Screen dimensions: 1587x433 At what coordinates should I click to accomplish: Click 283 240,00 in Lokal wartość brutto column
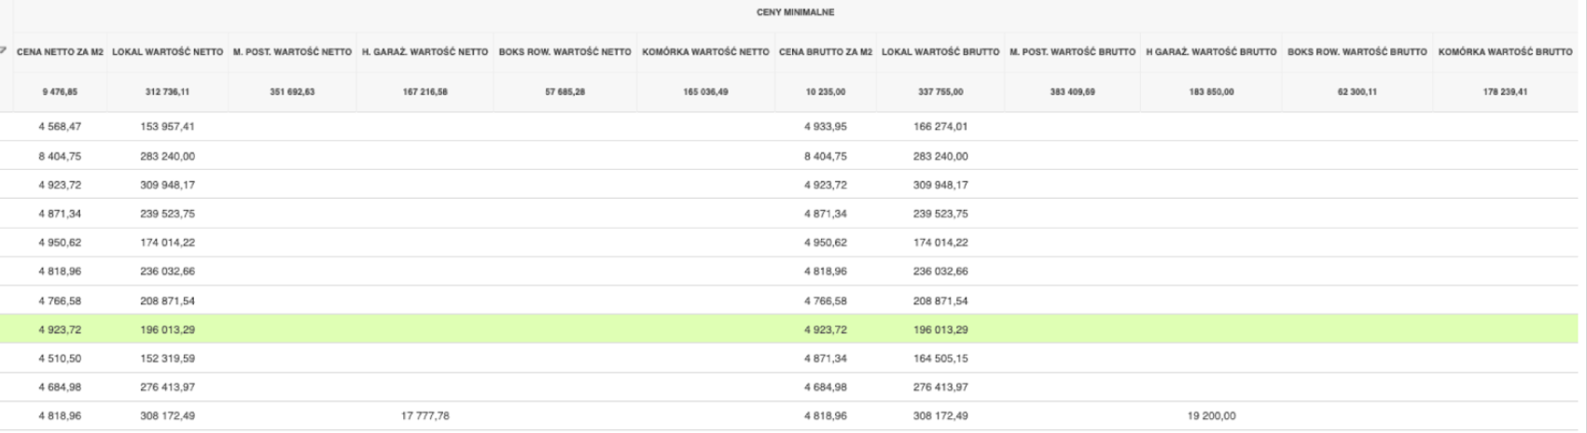coord(940,156)
